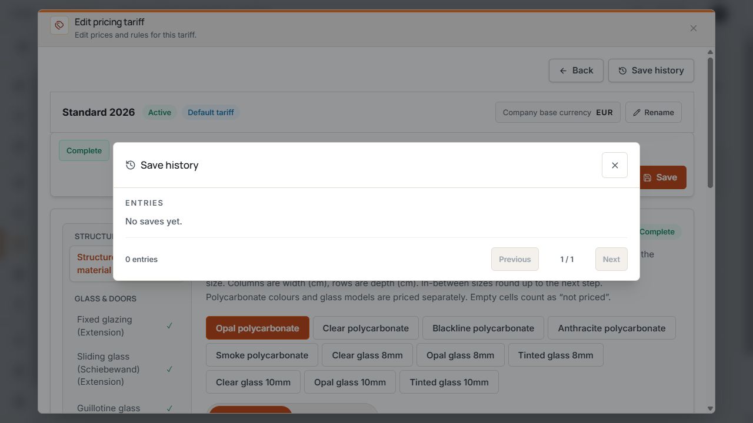Click the "No saves yet." text
The image size is (753, 423).
154,221
